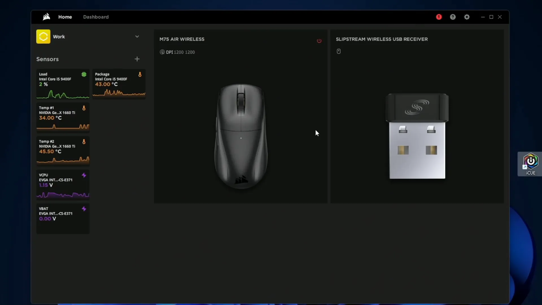The width and height of the screenshot is (542, 305).
Task: Select the Work profile name
Action: [59, 37]
